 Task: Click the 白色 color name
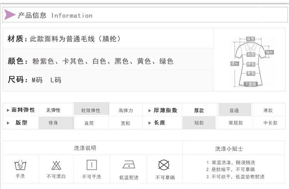pos(99,61)
